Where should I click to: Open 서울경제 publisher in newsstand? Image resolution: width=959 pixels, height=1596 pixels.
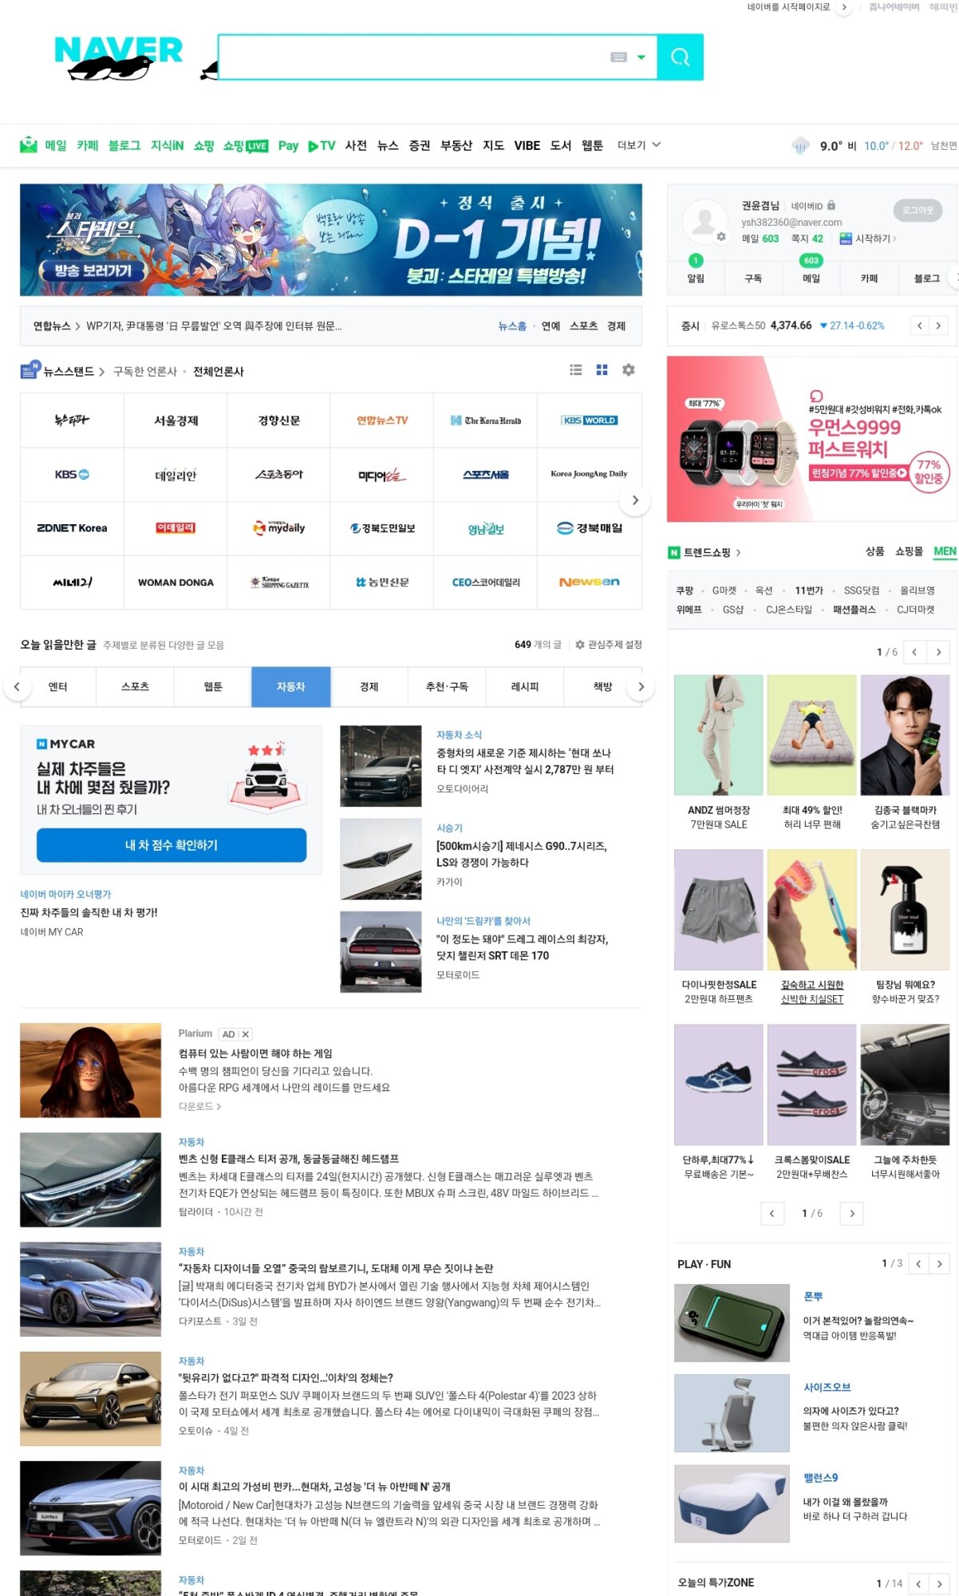[176, 421]
